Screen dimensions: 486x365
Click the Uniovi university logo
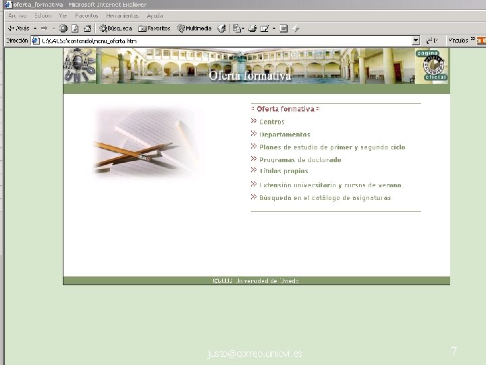pos(80,66)
